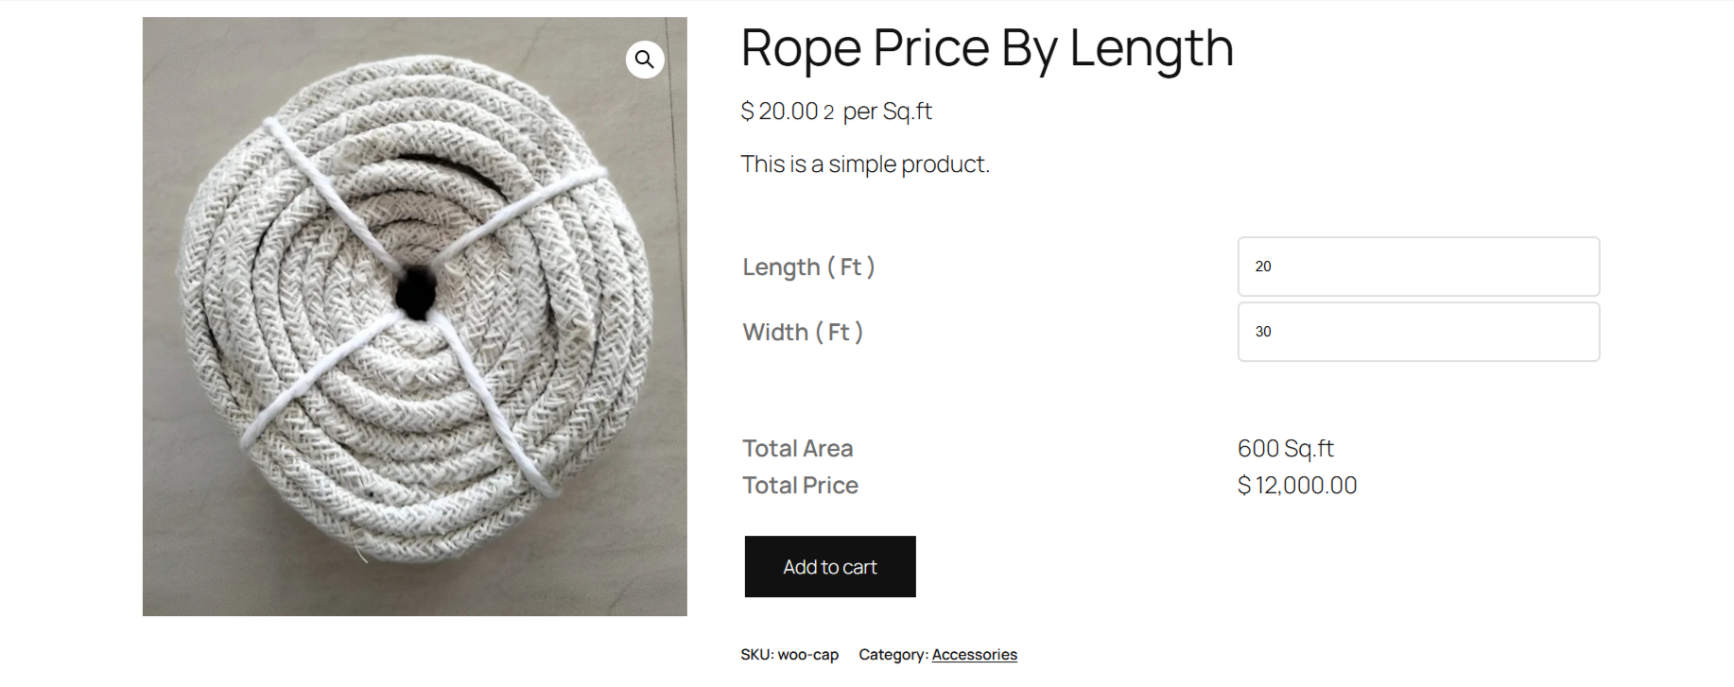The width and height of the screenshot is (1734, 687).
Task: Click the Rope Price By Length title
Action: [x=986, y=48]
